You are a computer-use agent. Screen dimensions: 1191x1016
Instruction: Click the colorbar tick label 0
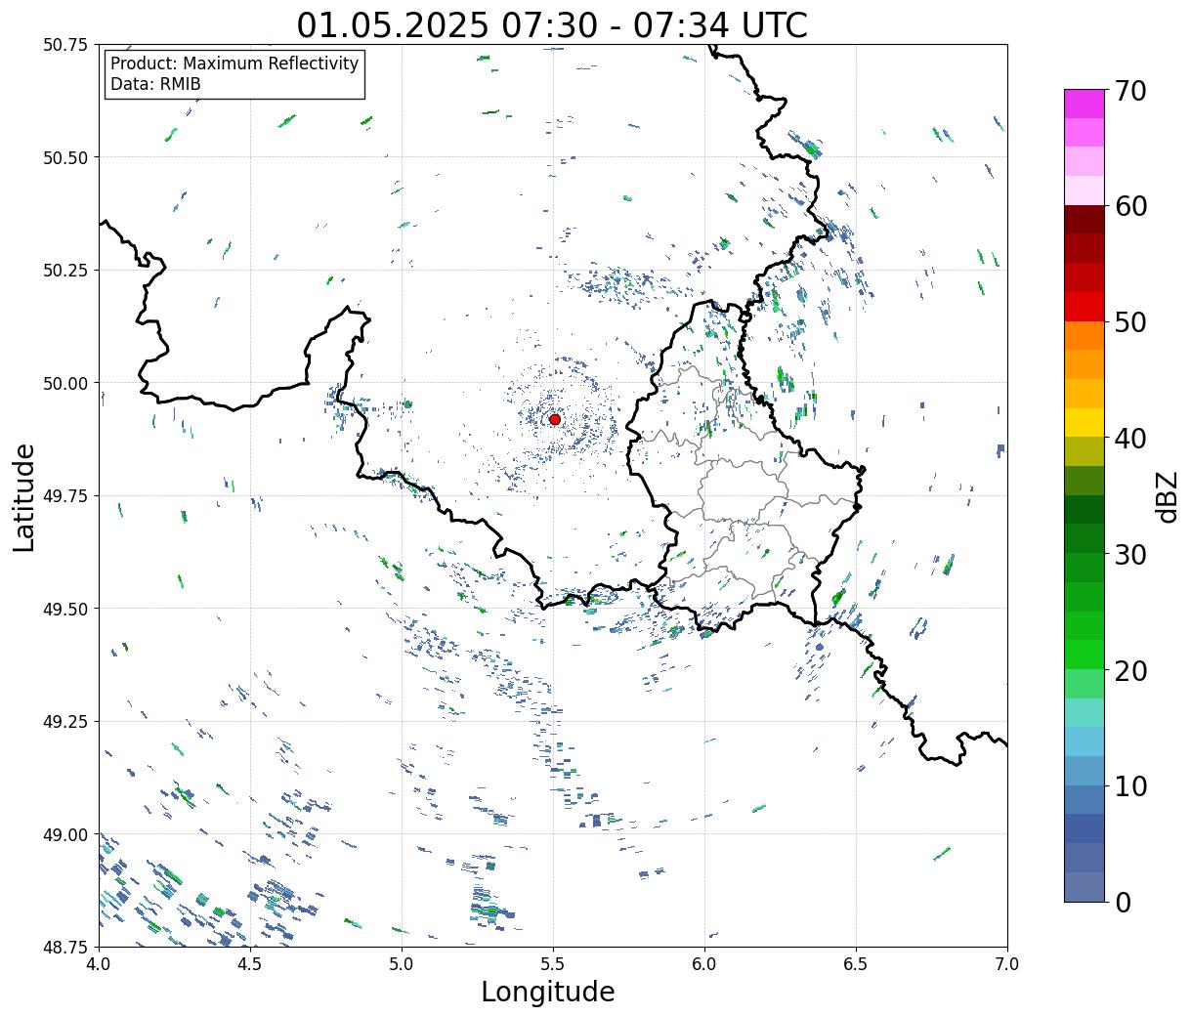point(1123,902)
